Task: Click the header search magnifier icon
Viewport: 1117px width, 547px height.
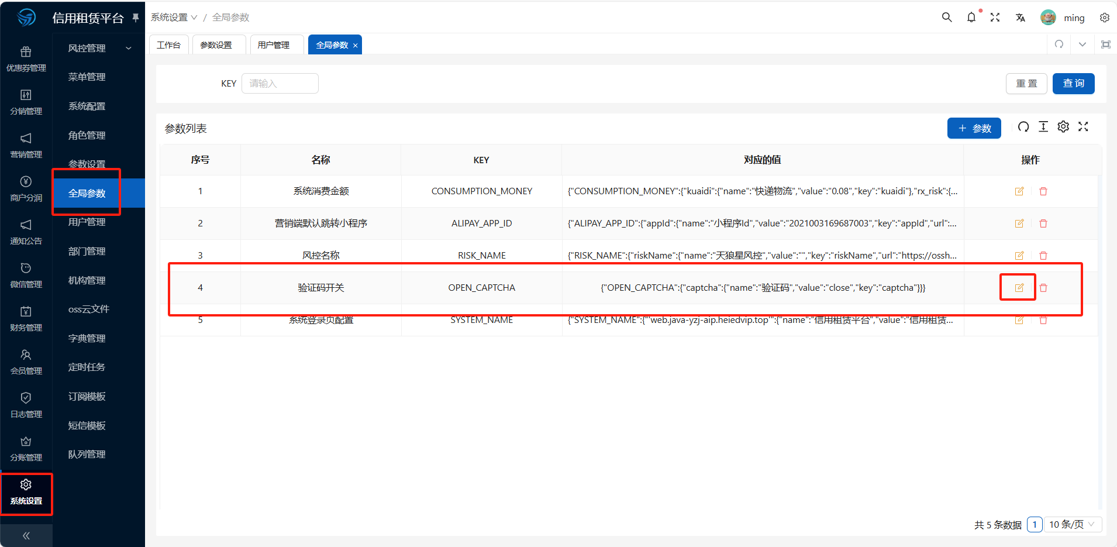Action: click(x=946, y=18)
